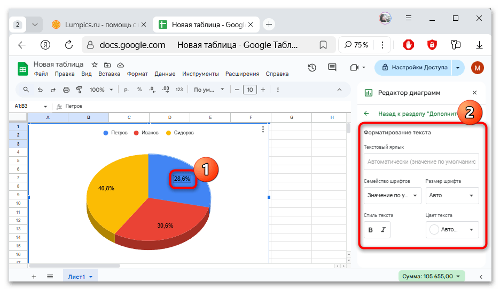
Task: Open version history clock icon
Action: click(x=312, y=68)
